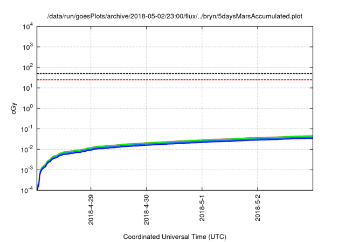Click the 2018-4-30 x-axis date label
This screenshot has height=242, width=345.
click(146, 210)
